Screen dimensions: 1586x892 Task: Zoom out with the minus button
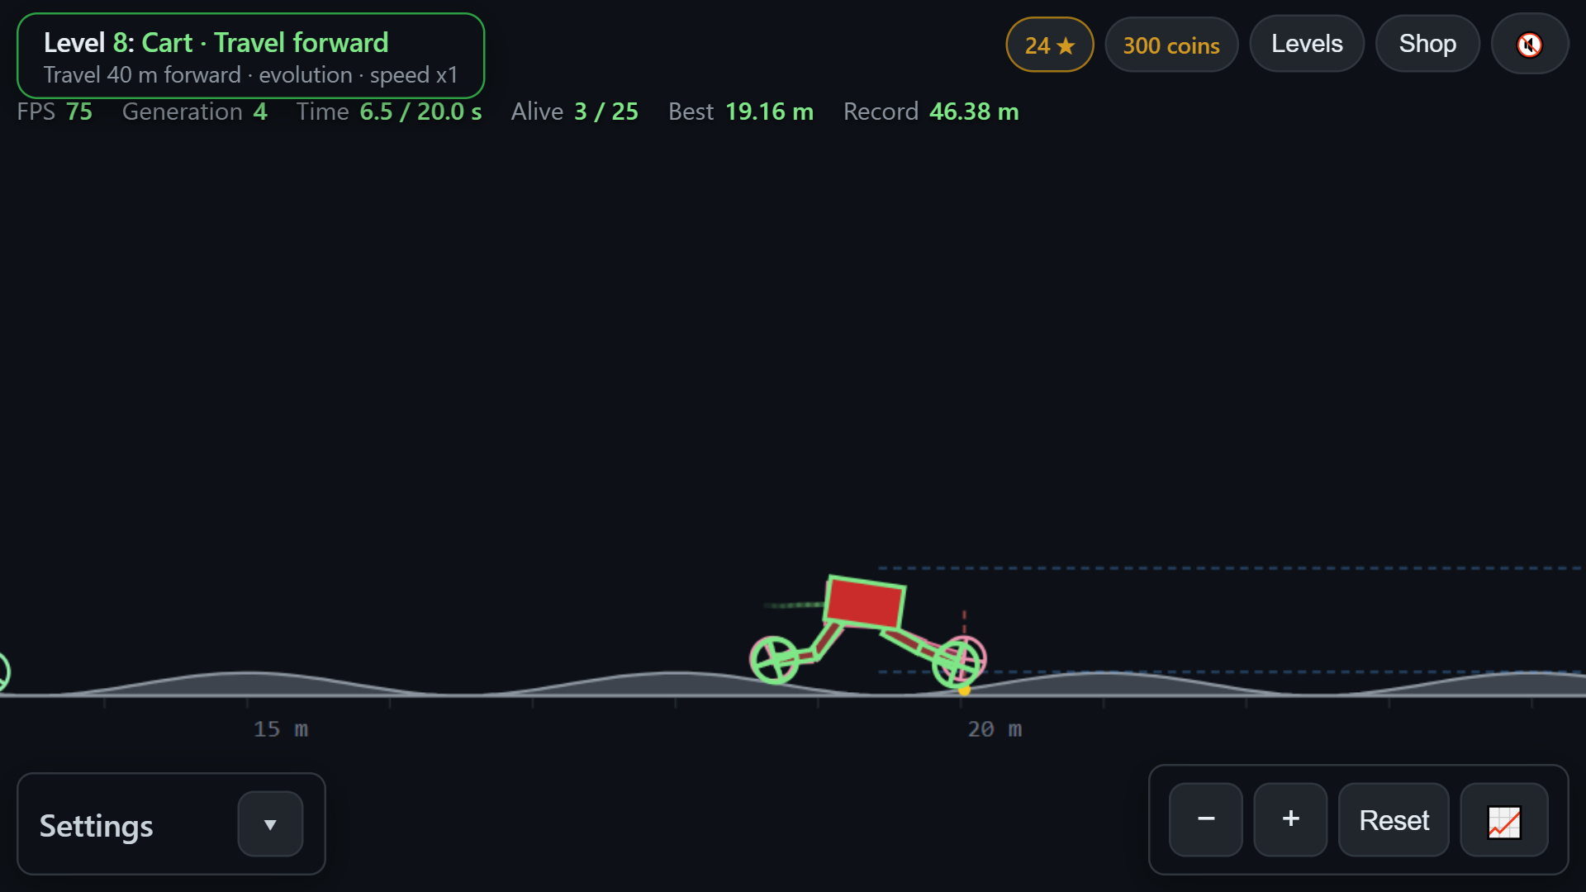point(1206,820)
